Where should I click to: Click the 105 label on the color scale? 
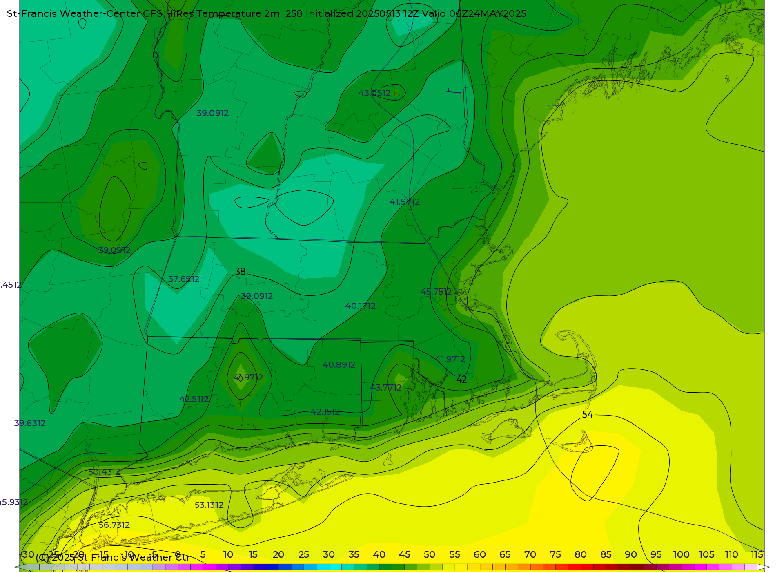click(706, 554)
